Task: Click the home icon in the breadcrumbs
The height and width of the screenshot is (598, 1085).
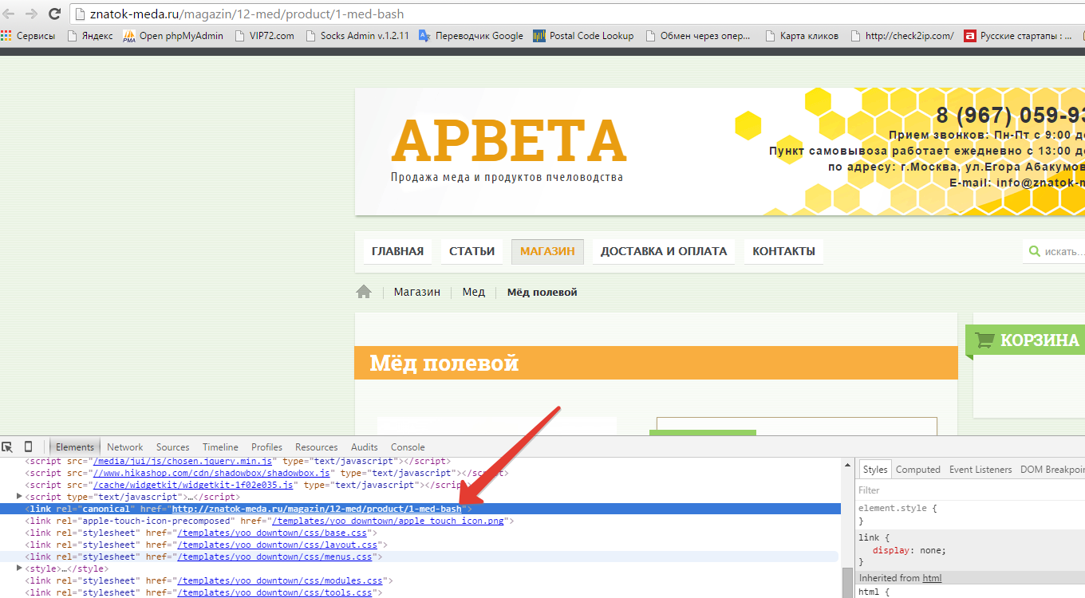Action: pos(364,292)
